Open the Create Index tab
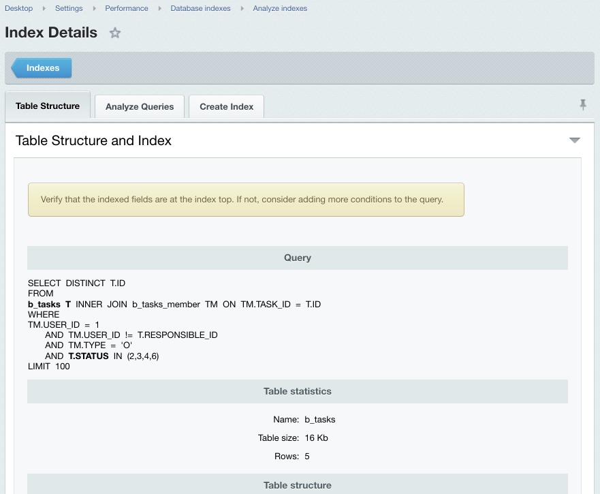 (226, 106)
